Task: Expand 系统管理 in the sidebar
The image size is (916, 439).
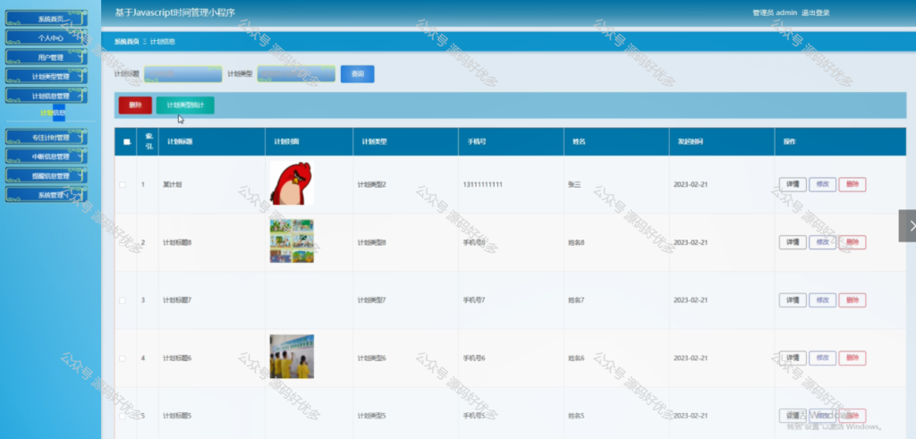Action: (47, 195)
